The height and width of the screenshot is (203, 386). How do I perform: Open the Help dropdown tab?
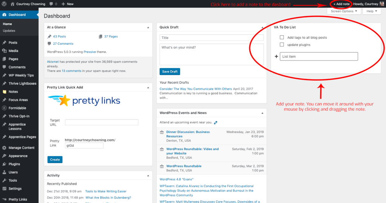(372, 11)
